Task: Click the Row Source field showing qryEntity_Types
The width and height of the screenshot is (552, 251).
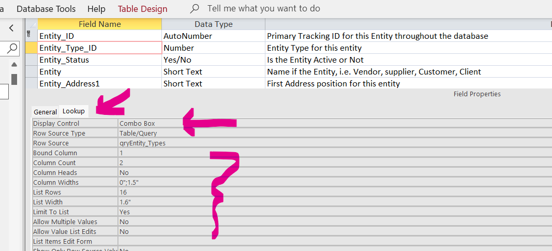Action: click(x=331, y=143)
